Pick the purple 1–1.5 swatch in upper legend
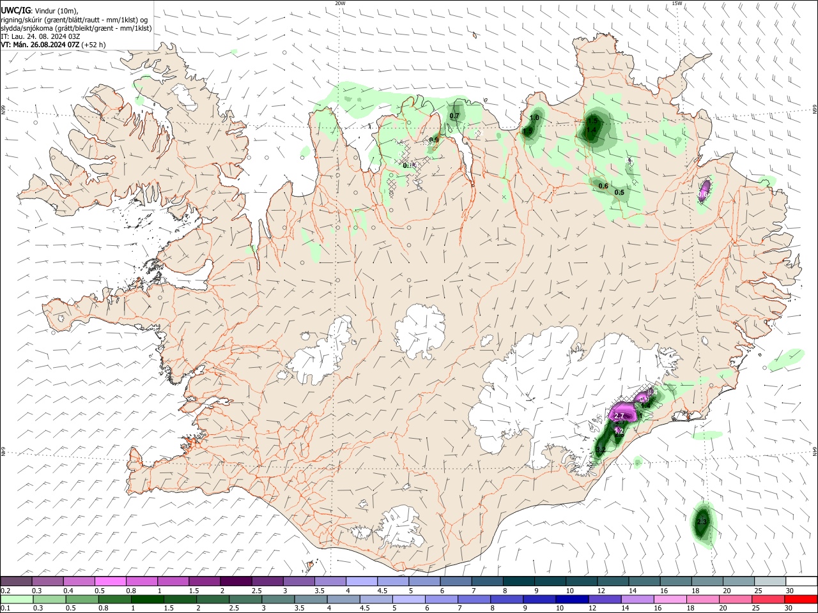Viewport: 818px width, 613px height. coord(173,582)
